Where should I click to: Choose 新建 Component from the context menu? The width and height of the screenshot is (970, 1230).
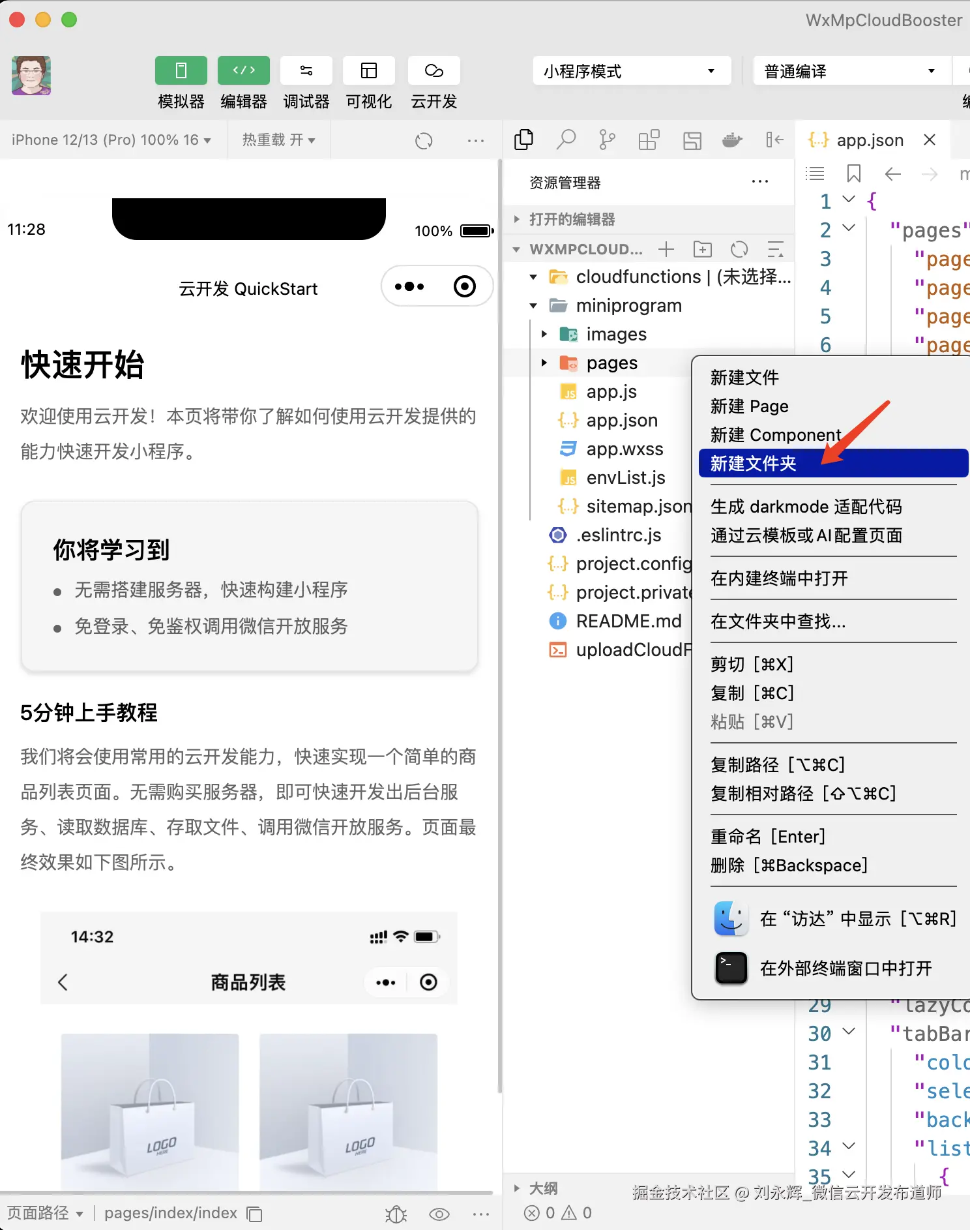[833, 435]
